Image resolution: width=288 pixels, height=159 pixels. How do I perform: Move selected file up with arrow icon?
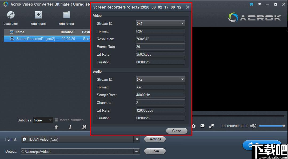pos(56,127)
